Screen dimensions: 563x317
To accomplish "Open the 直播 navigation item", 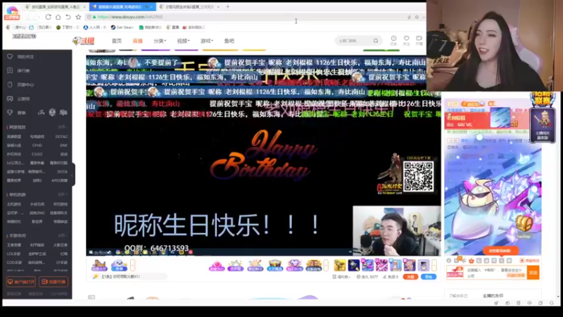I will point(137,41).
